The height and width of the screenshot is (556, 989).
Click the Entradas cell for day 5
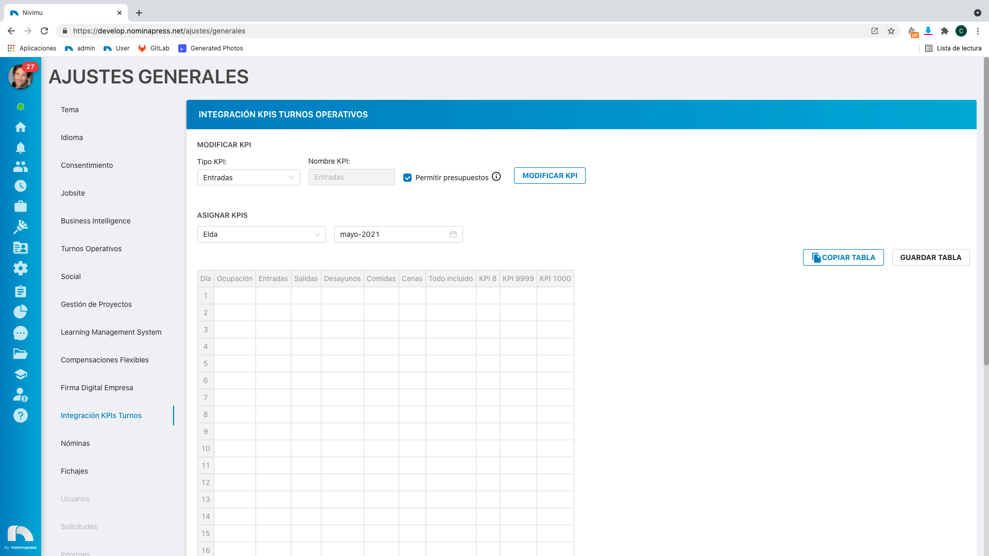click(x=273, y=363)
